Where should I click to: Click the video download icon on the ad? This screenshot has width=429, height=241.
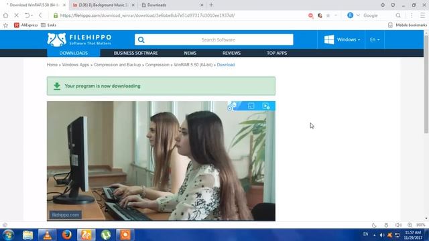pos(266,106)
